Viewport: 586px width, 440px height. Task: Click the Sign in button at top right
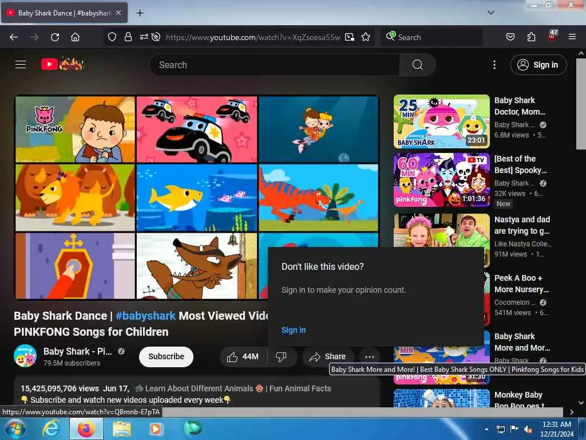[538, 65]
